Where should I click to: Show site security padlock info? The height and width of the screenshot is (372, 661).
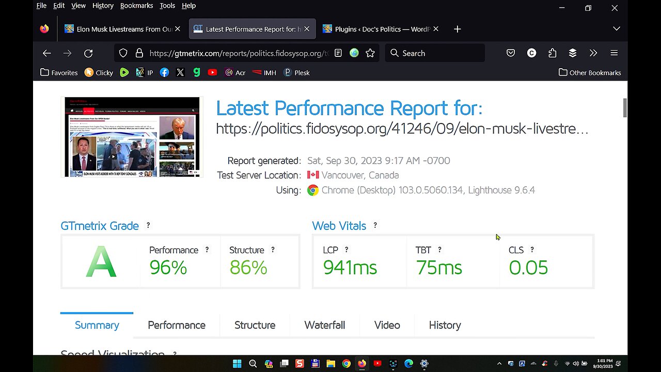(139, 53)
